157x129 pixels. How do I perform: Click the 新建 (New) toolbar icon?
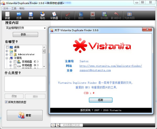[x=7, y=16]
